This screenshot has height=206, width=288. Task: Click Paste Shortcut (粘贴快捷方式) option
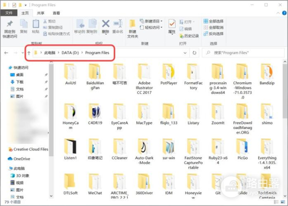57,34
